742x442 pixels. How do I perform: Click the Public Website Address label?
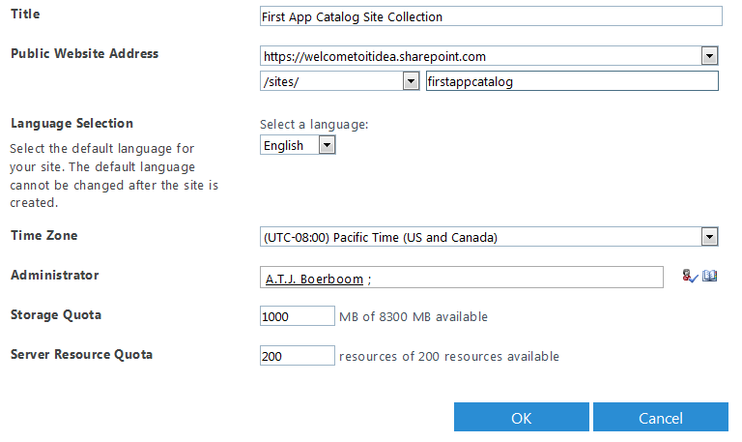[84, 53]
